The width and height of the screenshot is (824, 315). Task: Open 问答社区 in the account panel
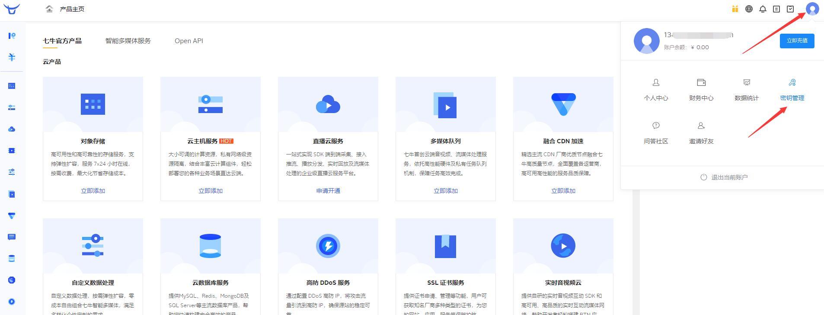pyautogui.click(x=656, y=133)
